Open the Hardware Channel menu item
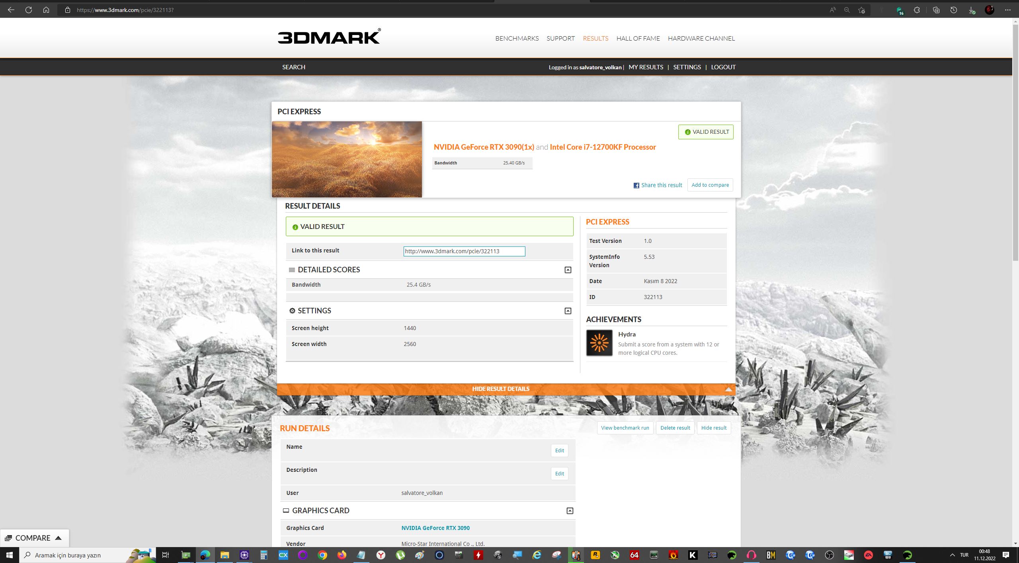 click(x=701, y=39)
